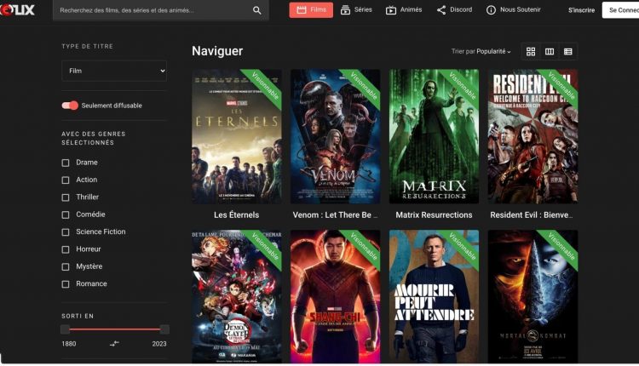
Task: Click the Visionnable ribbon on Matrix Resurrections
Action: coord(461,86)
